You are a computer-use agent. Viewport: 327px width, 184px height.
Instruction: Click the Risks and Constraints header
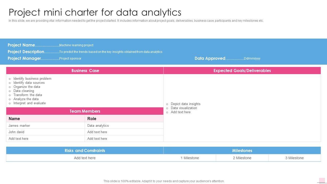tap(85, 151)
